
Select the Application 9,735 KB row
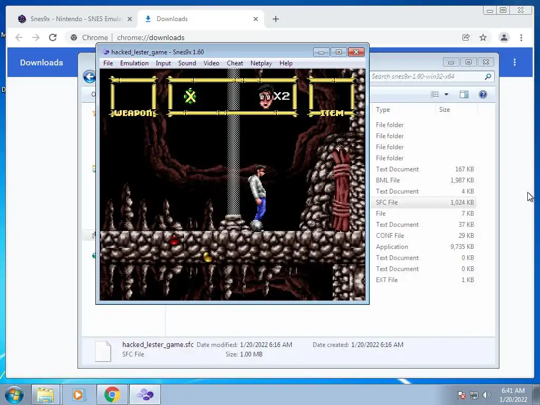click(x=424, y=247)
